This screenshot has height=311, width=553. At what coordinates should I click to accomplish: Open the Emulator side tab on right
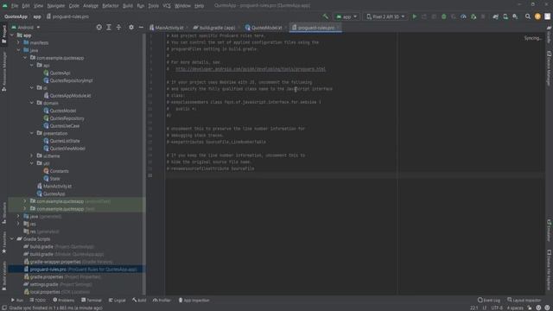(549, 231)
